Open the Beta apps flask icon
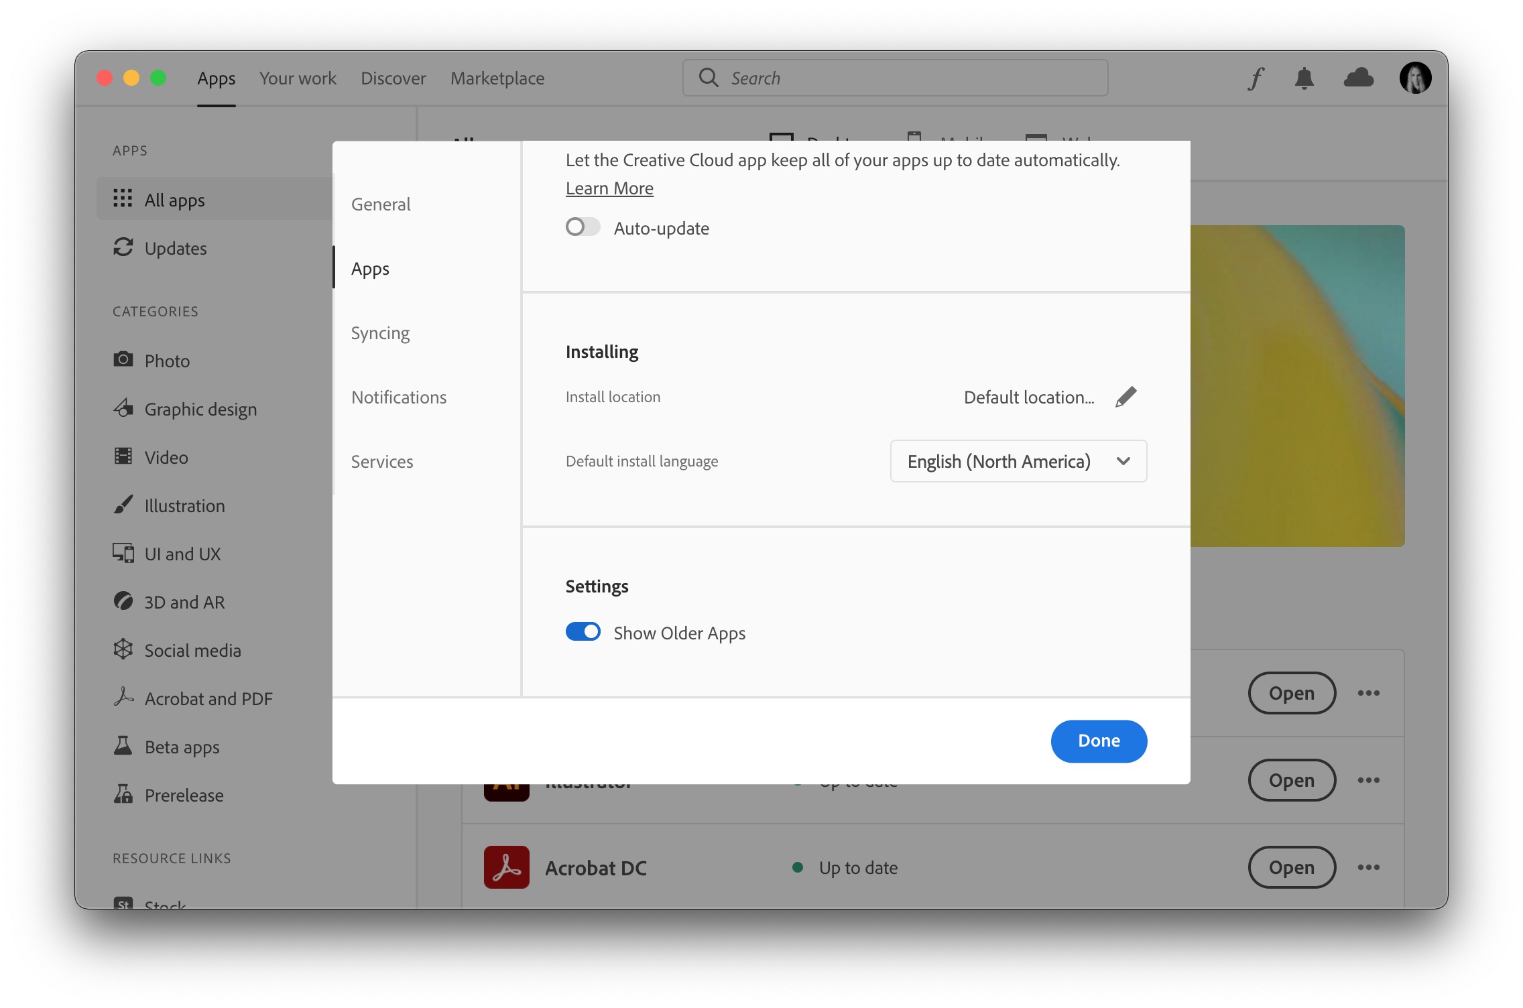The height and width of the screenshot is (1008, 1523). tap(123, 746)
